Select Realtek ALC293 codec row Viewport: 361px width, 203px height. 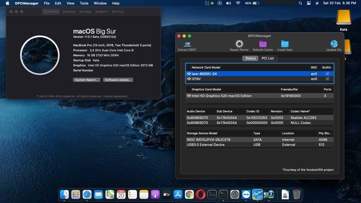pyautogui.click(x=260, y=118)
